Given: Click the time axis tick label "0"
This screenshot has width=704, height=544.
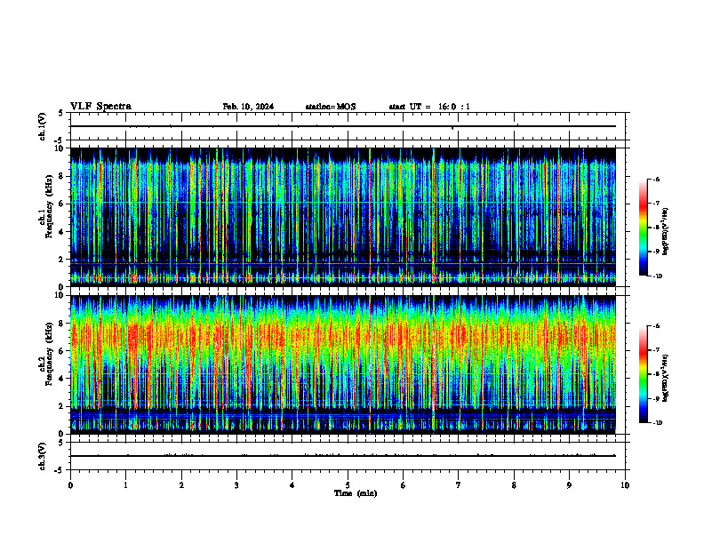Looking at the screenshot, I should pos(70,485).
